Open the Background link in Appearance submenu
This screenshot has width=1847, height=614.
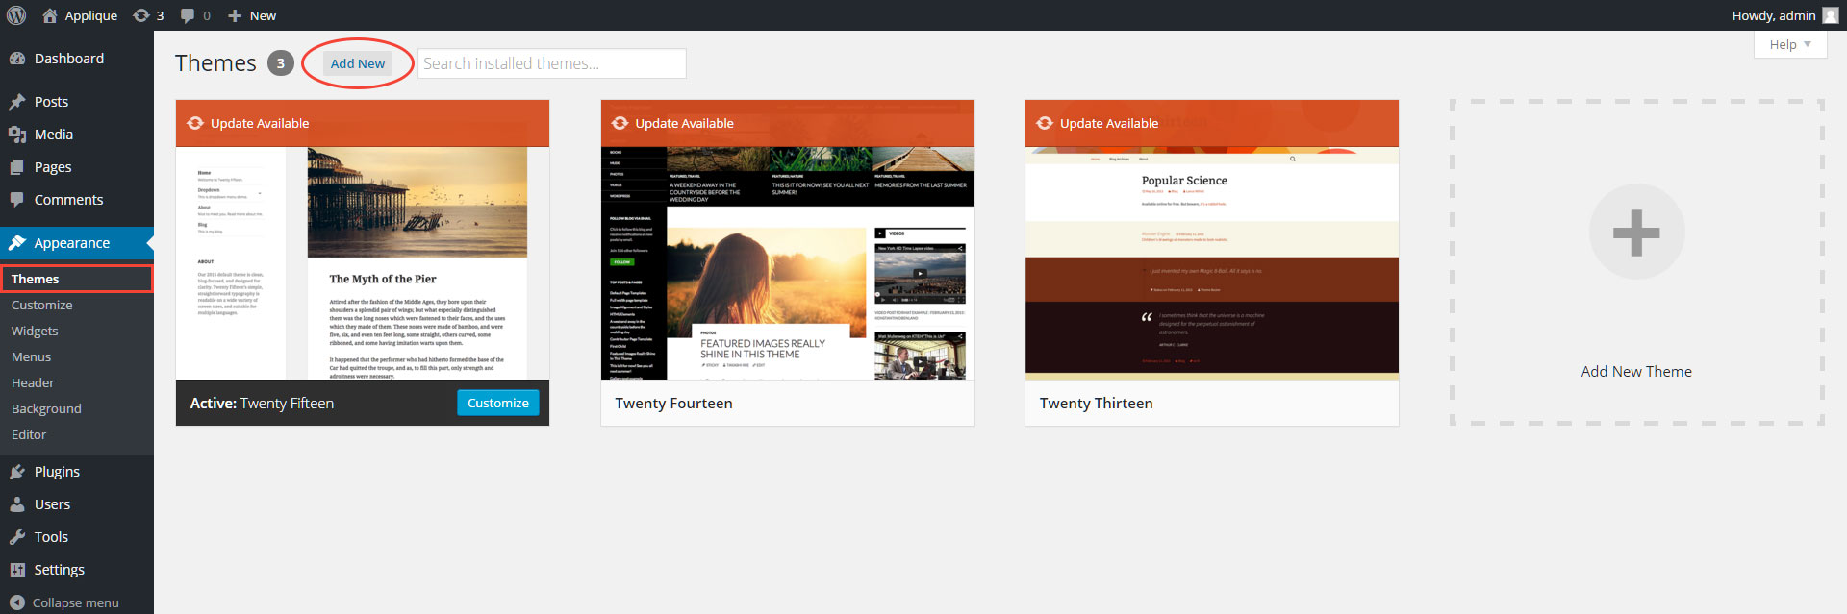point(46,408)
